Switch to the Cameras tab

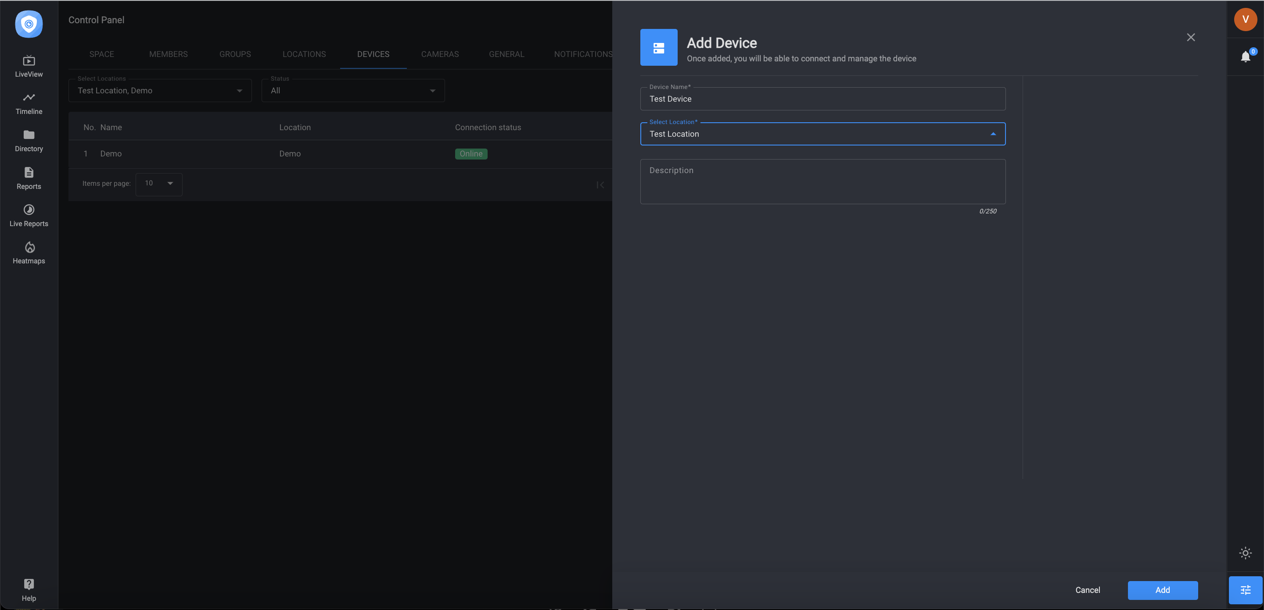pyautogui.click(x=440, y=54)
